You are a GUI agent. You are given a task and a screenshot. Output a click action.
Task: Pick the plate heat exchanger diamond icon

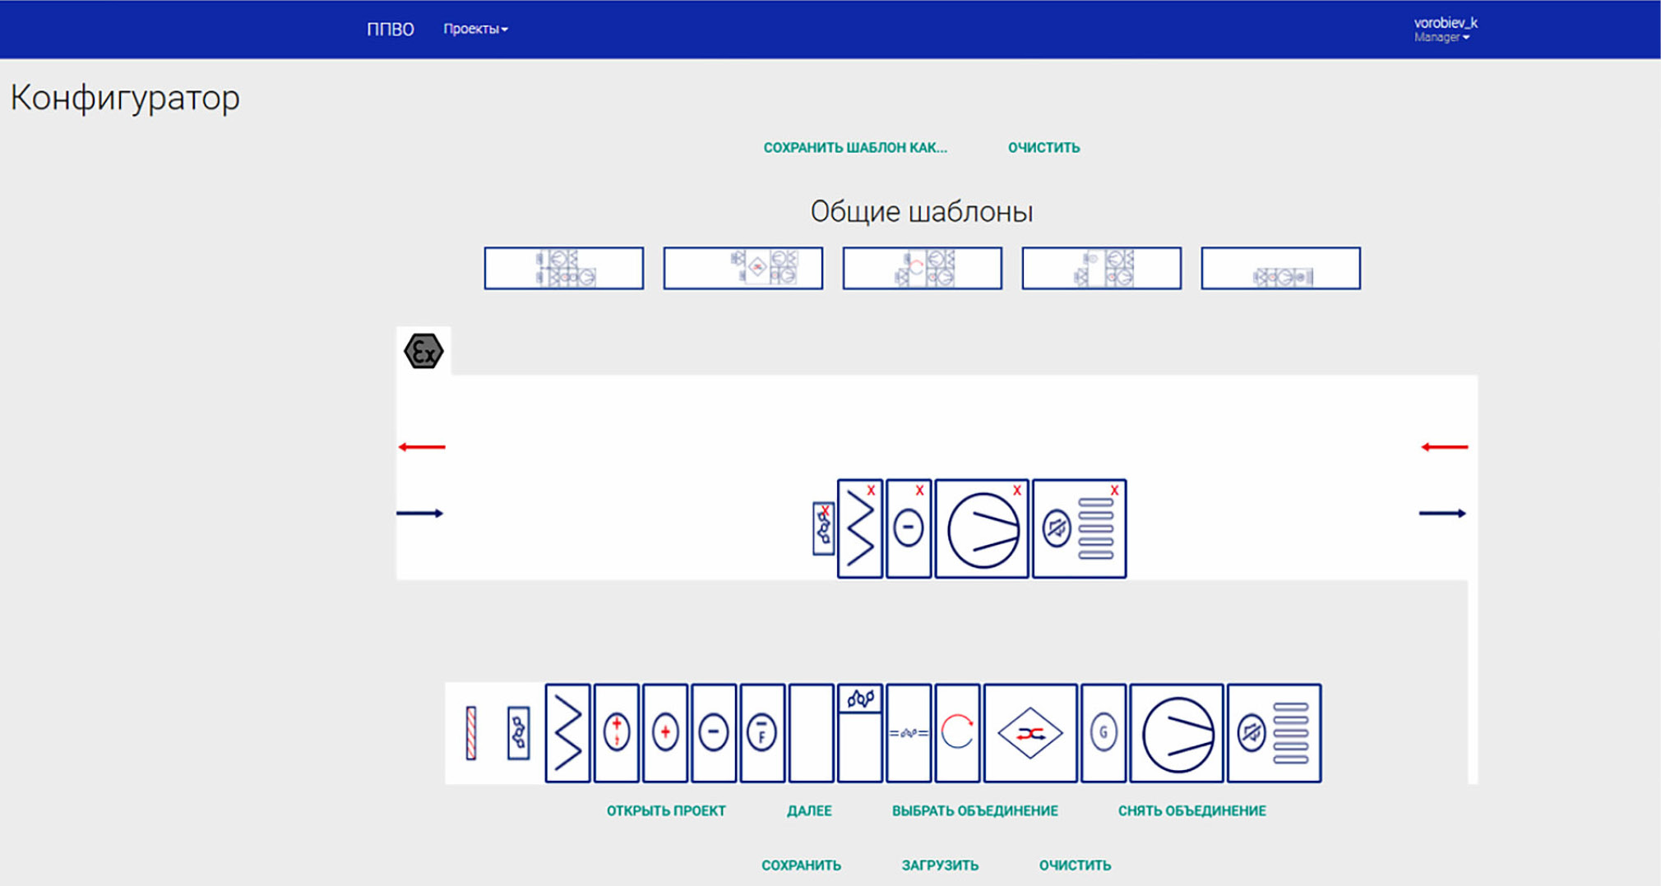[1029, 733]
